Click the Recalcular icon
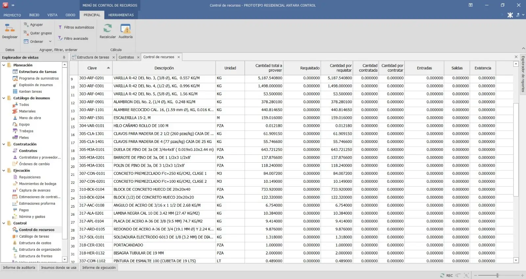The image size is (526, 279). click(x=108, y=29)
